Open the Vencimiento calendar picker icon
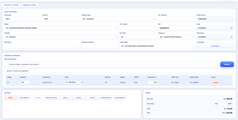This screenshot has height=120, width=238. (231, 37)
